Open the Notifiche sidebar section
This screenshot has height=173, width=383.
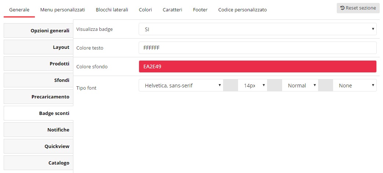point(39,130)
